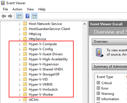Select the HttpLog folder icon
This screenshot has height=103, width=127.
coord(25,34)
